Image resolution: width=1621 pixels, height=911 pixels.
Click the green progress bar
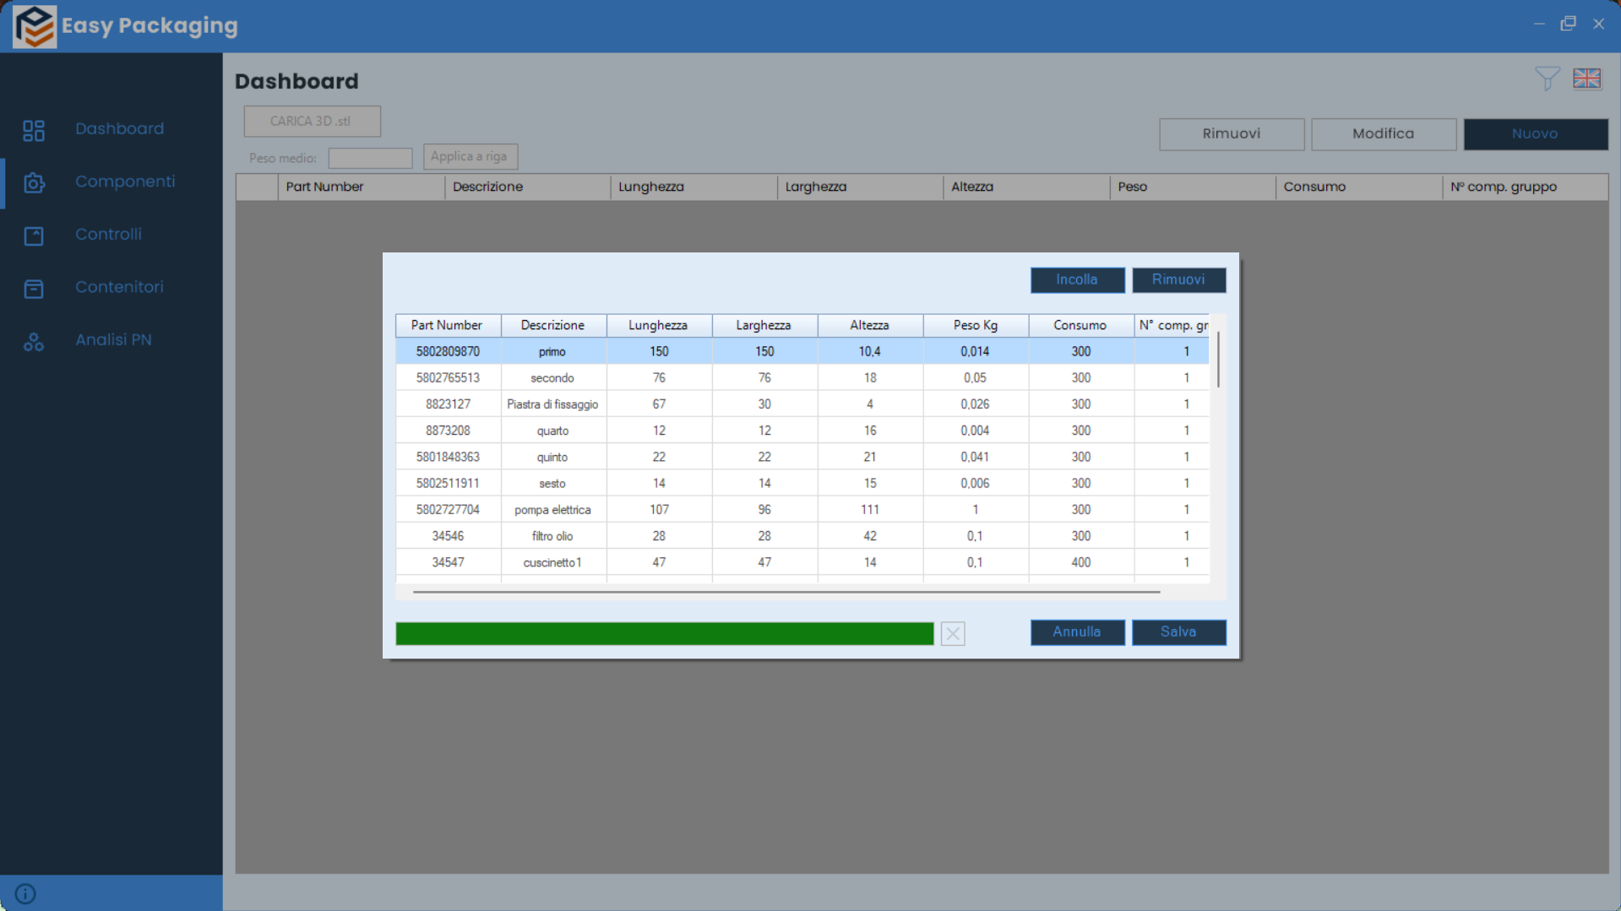664,633
